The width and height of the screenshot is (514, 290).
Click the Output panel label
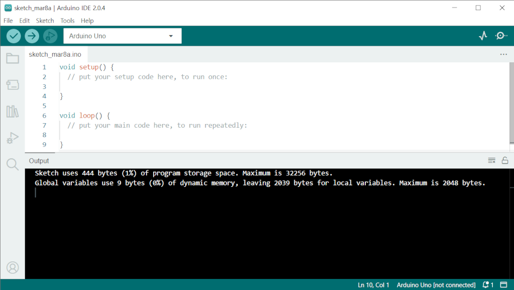39,161
